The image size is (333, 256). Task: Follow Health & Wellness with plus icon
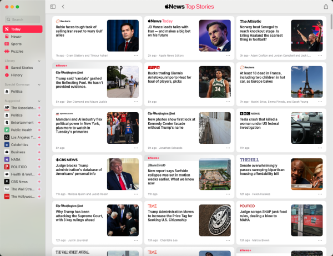(39, 174)
